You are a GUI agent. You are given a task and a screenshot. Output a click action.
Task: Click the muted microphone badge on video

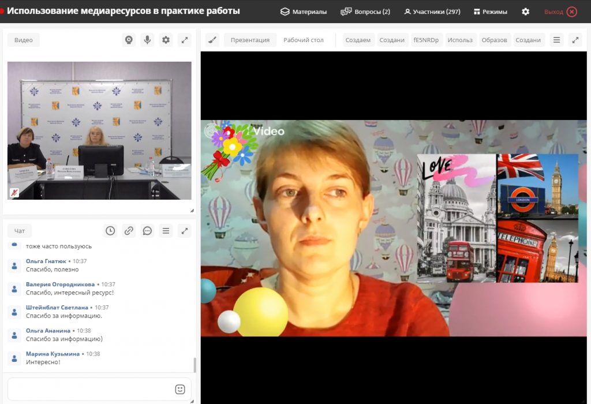(14, 193)
